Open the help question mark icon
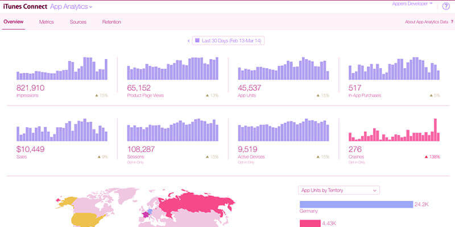The width and height of the screenshot is (455, 227). [446, 6]
